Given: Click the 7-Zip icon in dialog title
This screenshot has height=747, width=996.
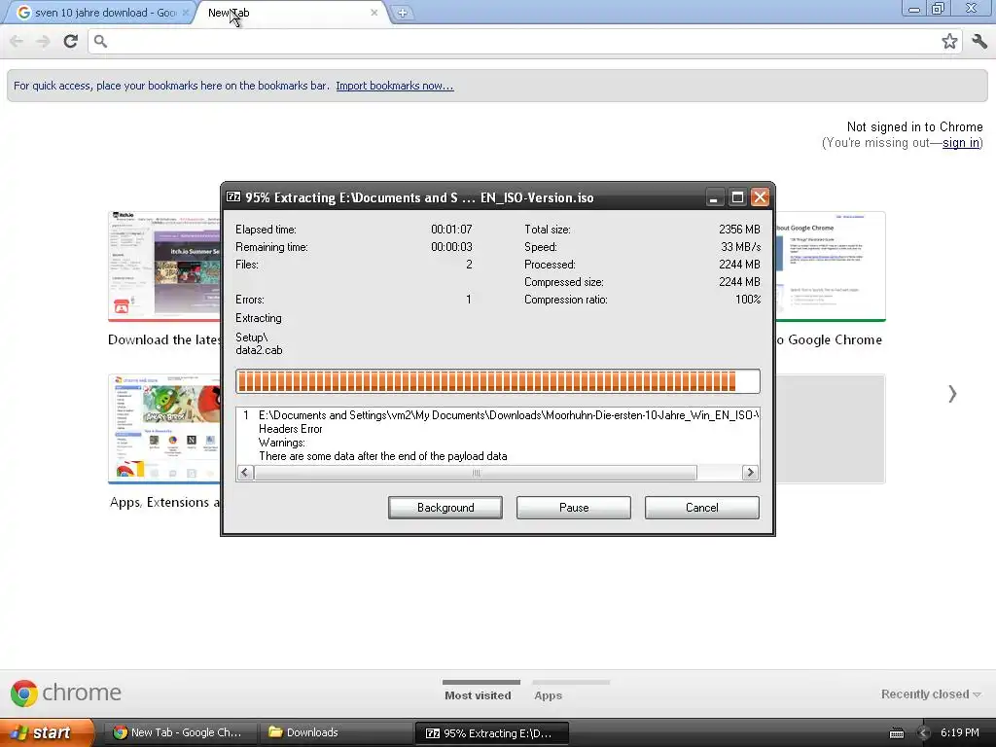Looking at the screenshot, I should point(233,197).
